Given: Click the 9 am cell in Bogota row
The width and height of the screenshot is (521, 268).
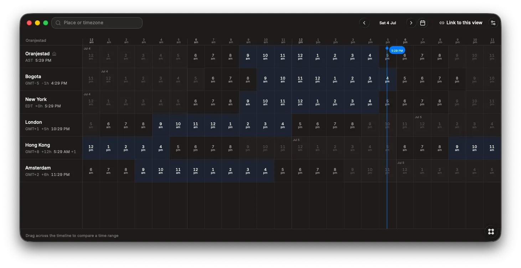Looking at the screenshot, I should [265, 80].
